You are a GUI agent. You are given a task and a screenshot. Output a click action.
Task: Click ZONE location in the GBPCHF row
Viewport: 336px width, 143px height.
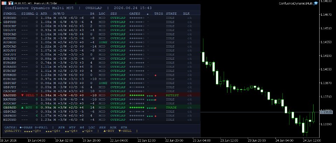[103, 83]
